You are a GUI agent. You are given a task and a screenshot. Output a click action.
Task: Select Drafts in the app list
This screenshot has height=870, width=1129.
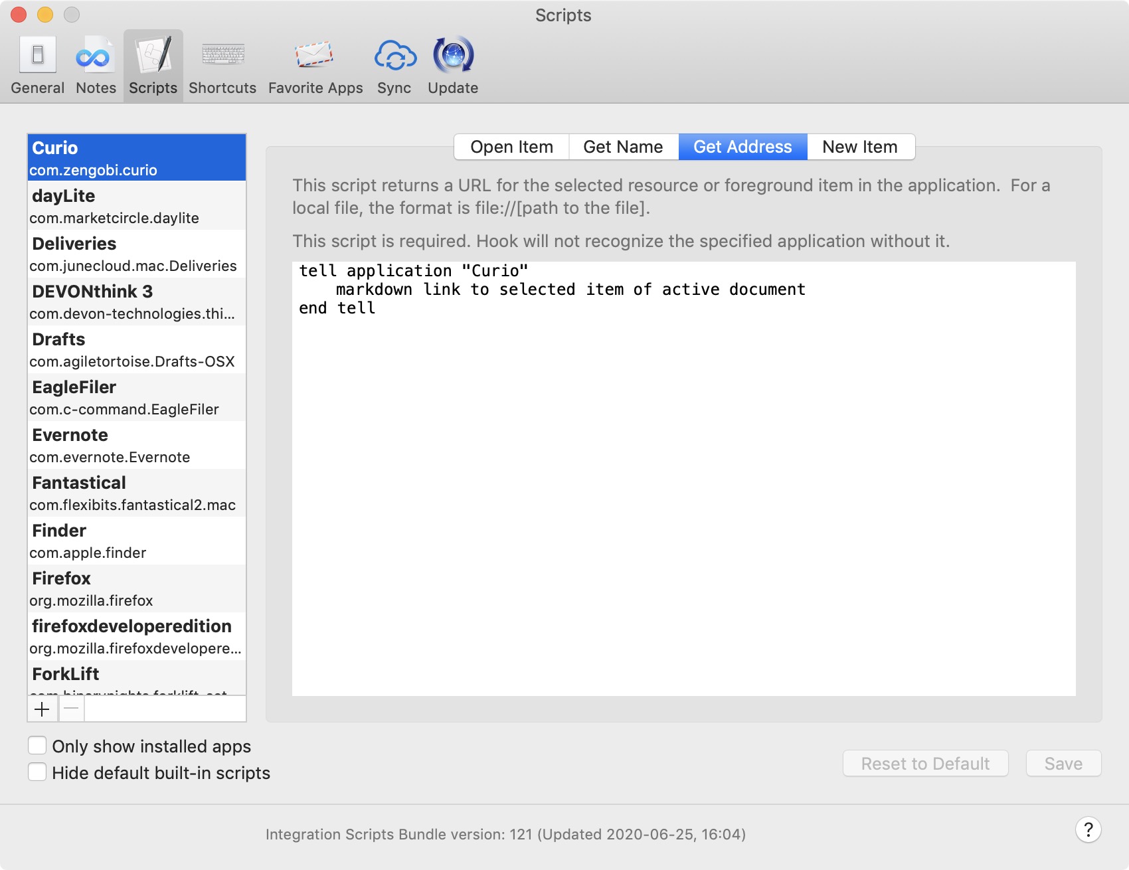pyautogui.click(x=137, y=349)
